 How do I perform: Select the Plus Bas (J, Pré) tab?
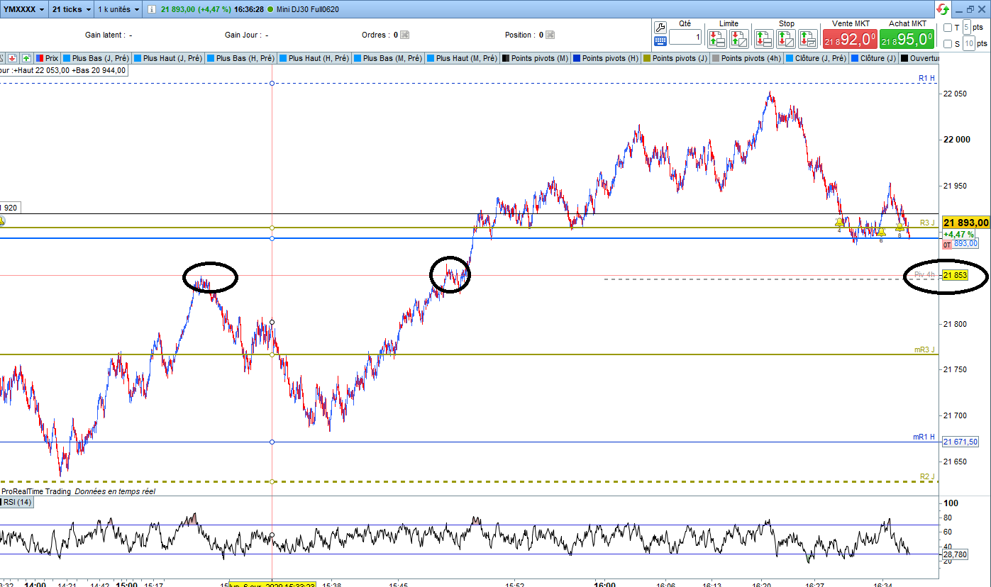pos(96,58)
